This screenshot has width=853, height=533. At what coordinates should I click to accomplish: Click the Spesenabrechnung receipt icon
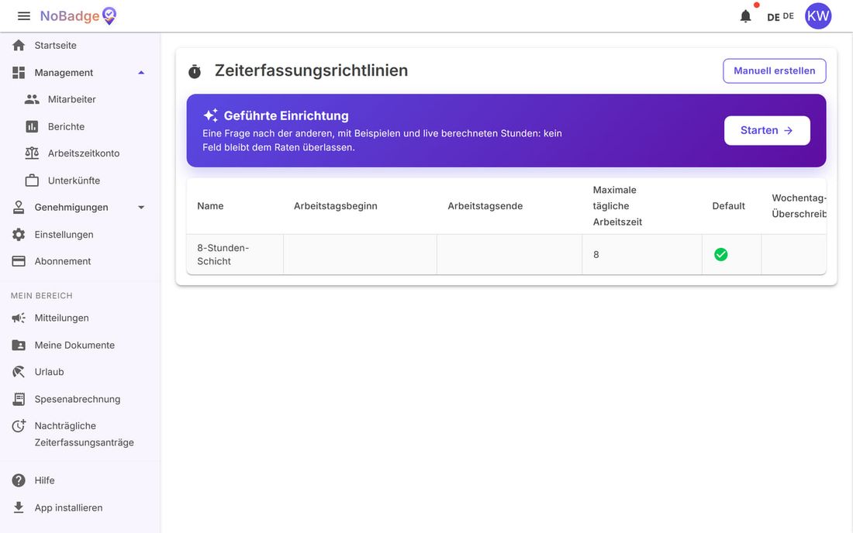[x=19, y=399]
